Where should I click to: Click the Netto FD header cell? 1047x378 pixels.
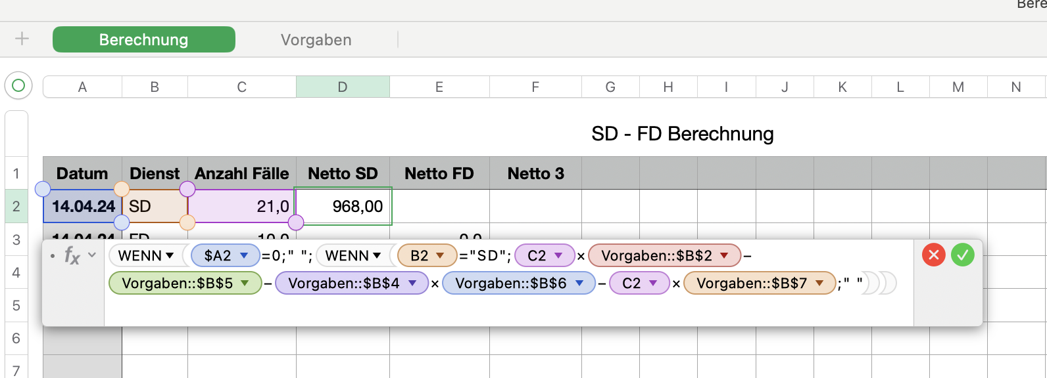coord(439,173)
